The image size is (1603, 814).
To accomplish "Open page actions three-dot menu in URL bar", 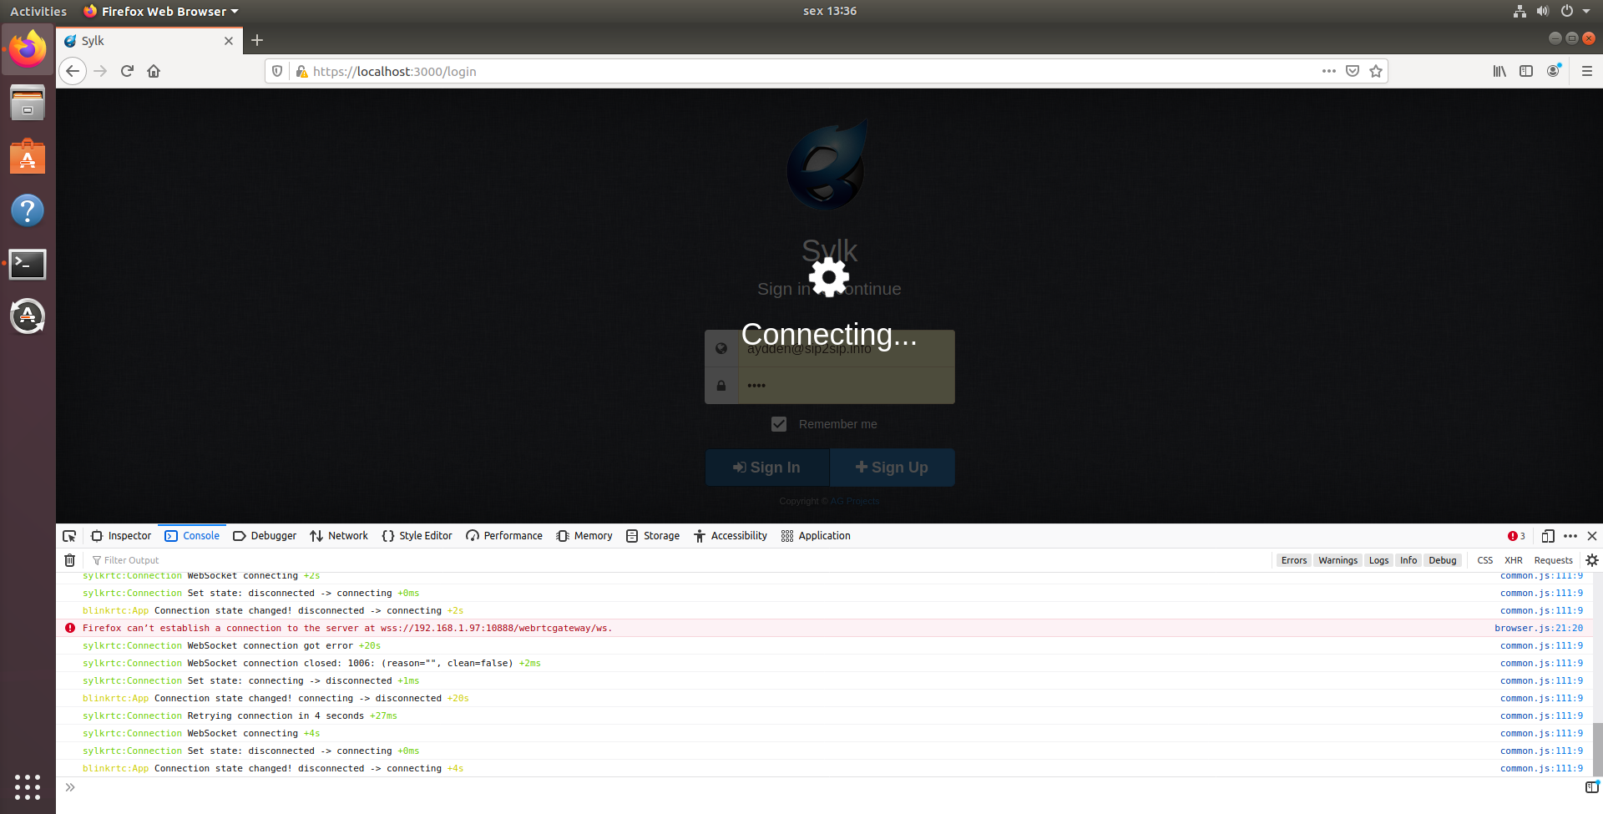I will tap(1329, 71).
